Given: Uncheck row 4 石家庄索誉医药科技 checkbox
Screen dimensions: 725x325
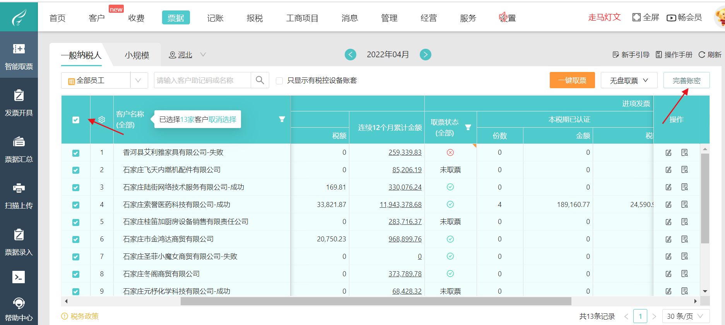Looking at the screenshot, I should pyautogui.click(x=76, y=205).
